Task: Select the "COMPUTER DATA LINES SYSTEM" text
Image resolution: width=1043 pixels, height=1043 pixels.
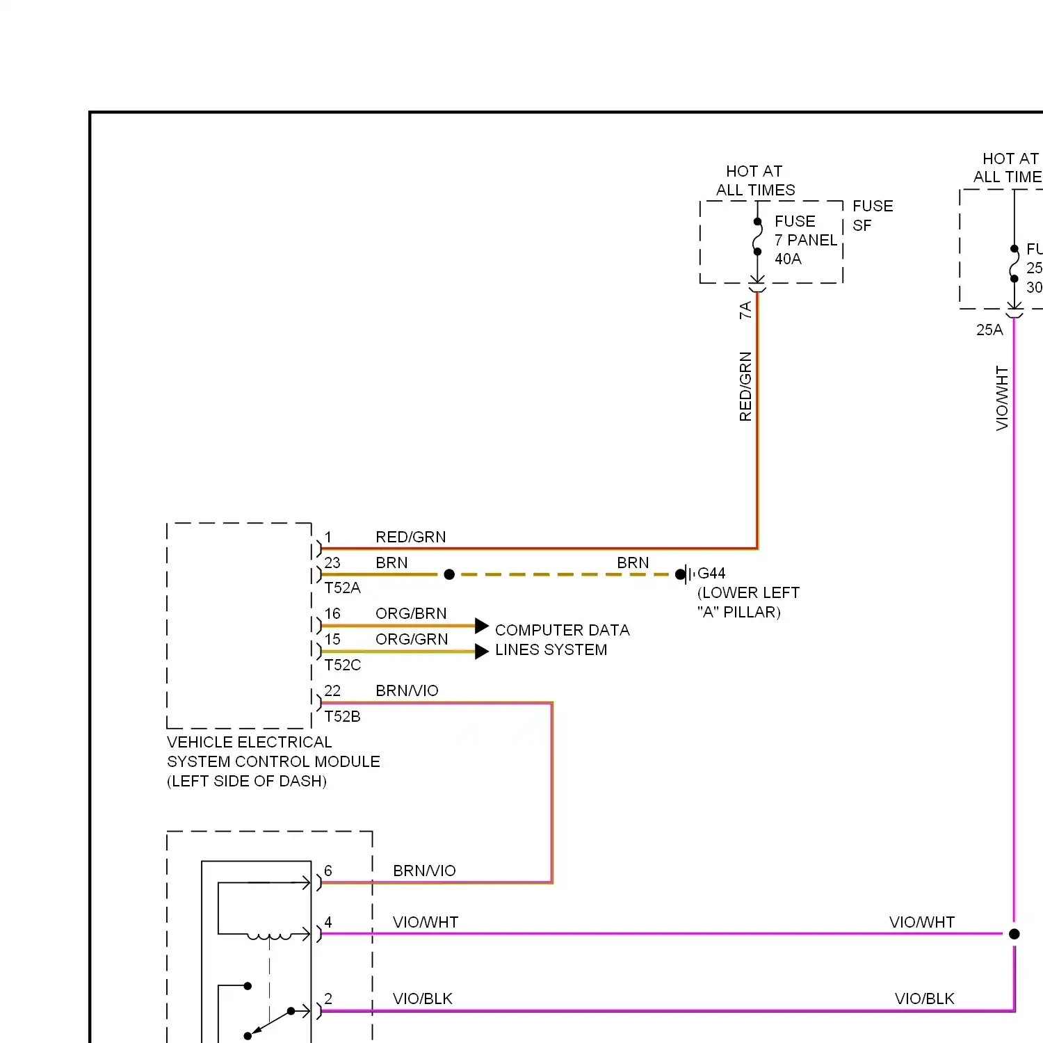Action: [563, 640]
